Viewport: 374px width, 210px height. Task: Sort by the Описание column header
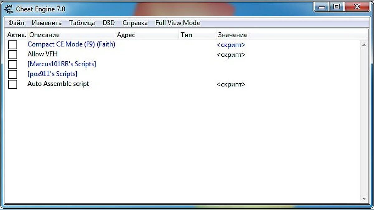tap(71, 35)
